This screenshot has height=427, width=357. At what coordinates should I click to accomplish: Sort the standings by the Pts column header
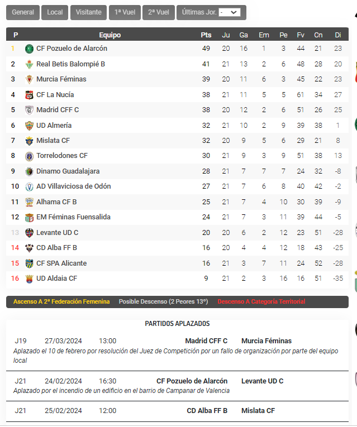(206, 35)
